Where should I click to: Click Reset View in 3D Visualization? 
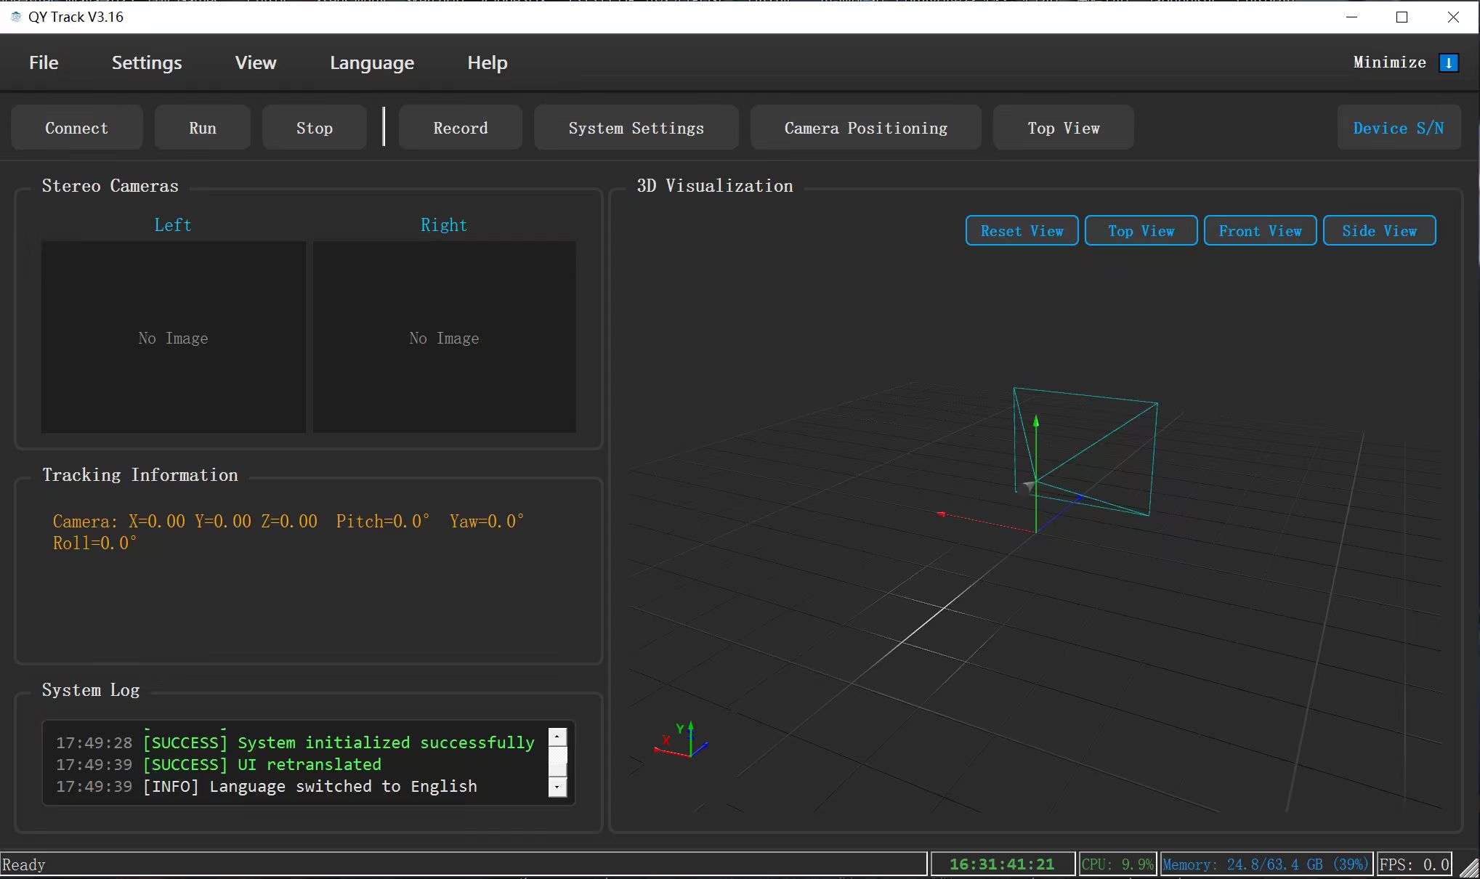click(x=1022, y=231)
